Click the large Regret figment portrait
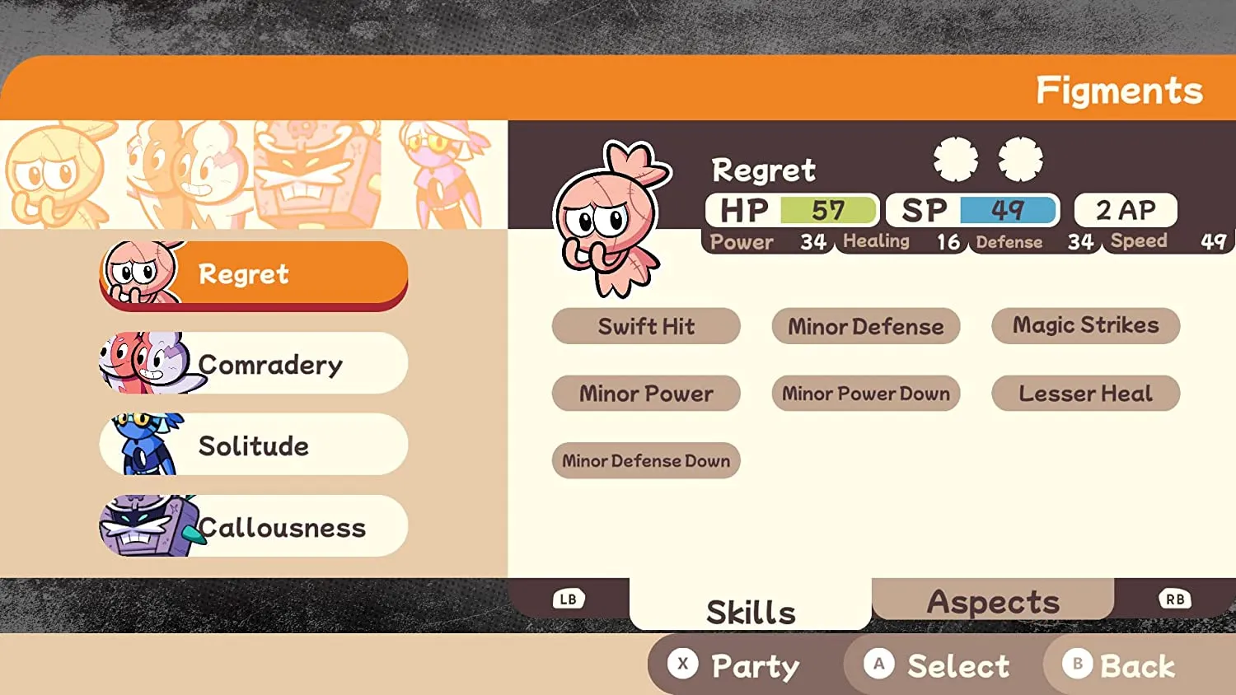The height and width of the screenshot is (695, 1236). pos(611,219)
